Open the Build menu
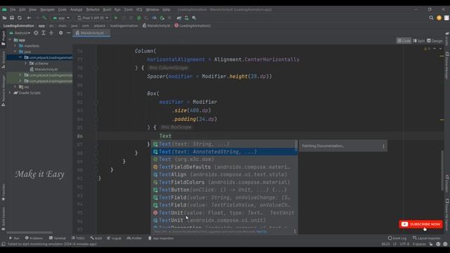 pos(107,9)
